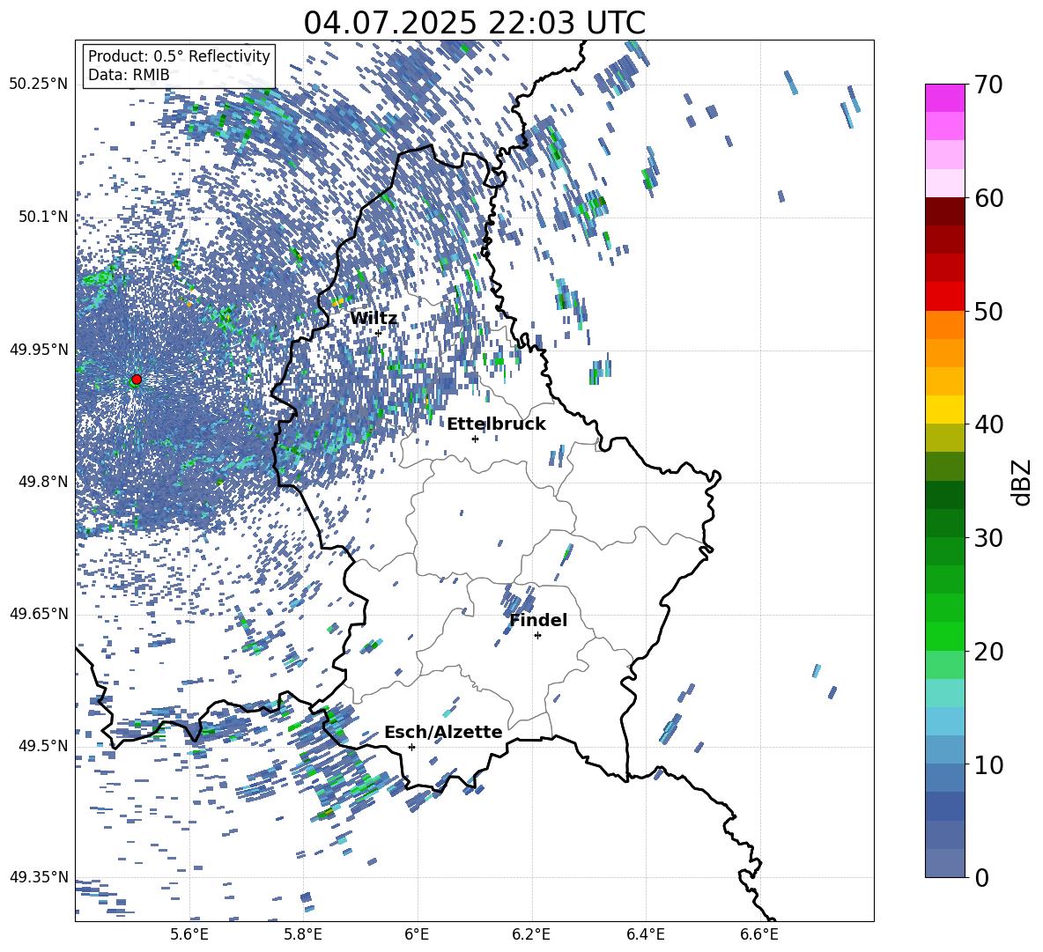Click the Esch/Alzette city label
The width and height of the screenshot is (1043, 952).
443,732
